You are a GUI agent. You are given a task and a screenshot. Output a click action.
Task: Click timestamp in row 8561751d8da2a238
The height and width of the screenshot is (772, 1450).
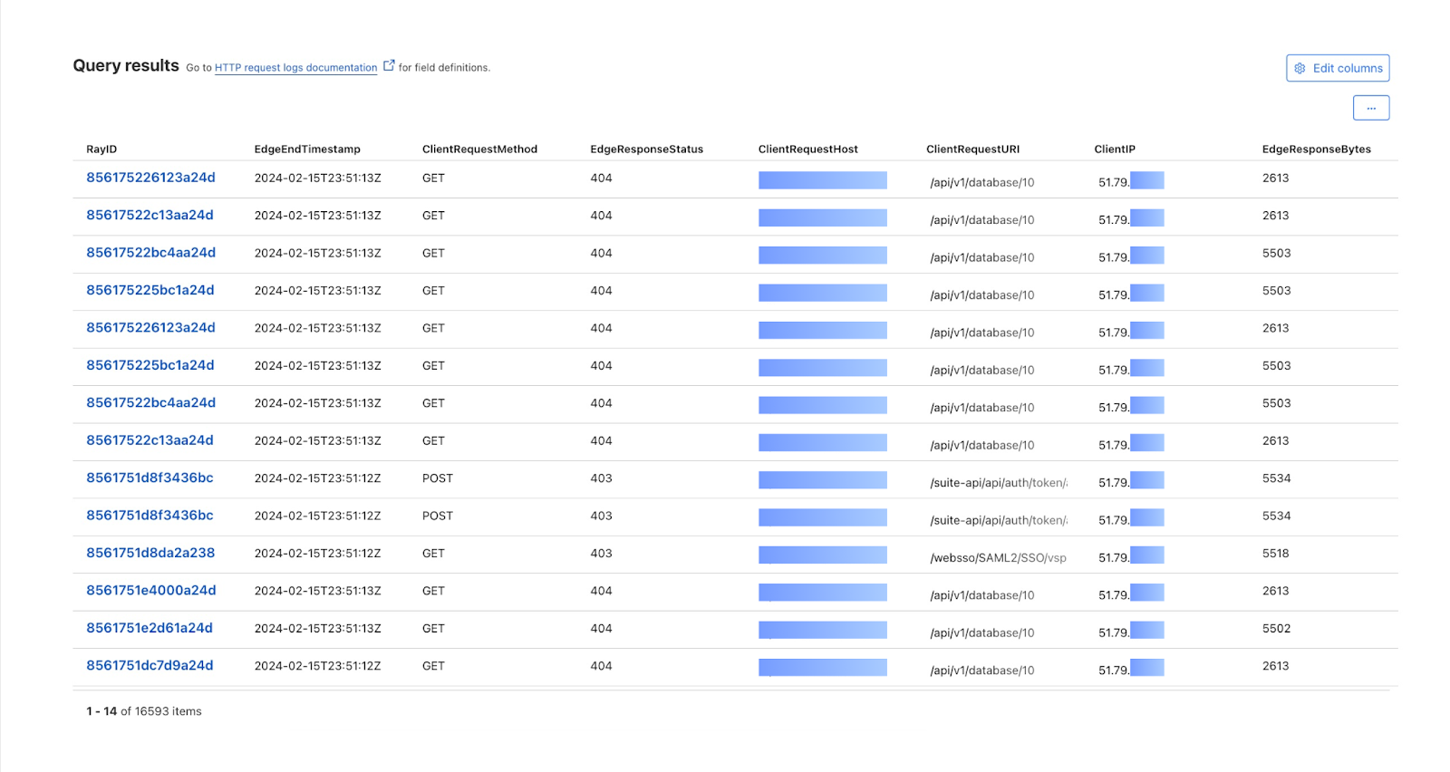(x=317, y=554)
